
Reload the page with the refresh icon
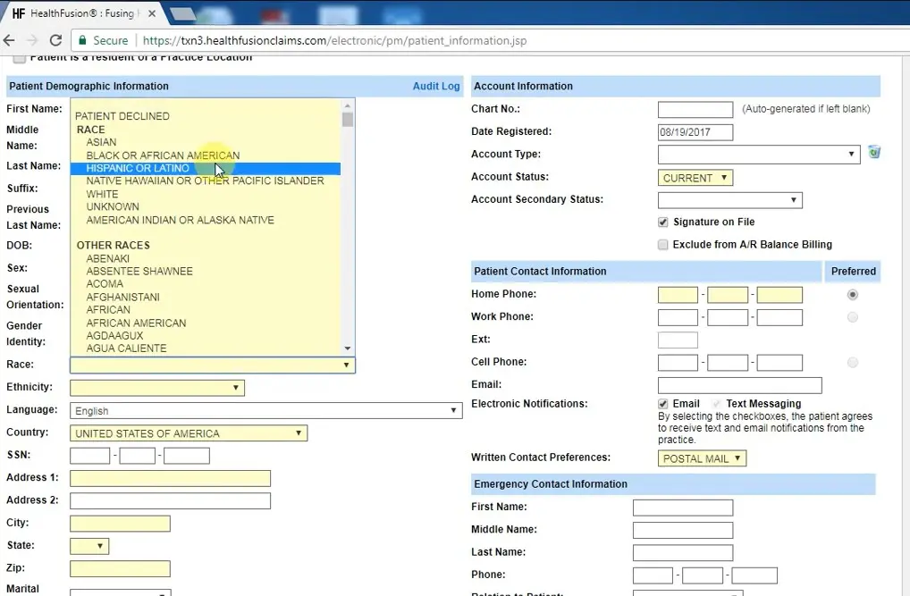pyautogui.click(x=55, y=41)
